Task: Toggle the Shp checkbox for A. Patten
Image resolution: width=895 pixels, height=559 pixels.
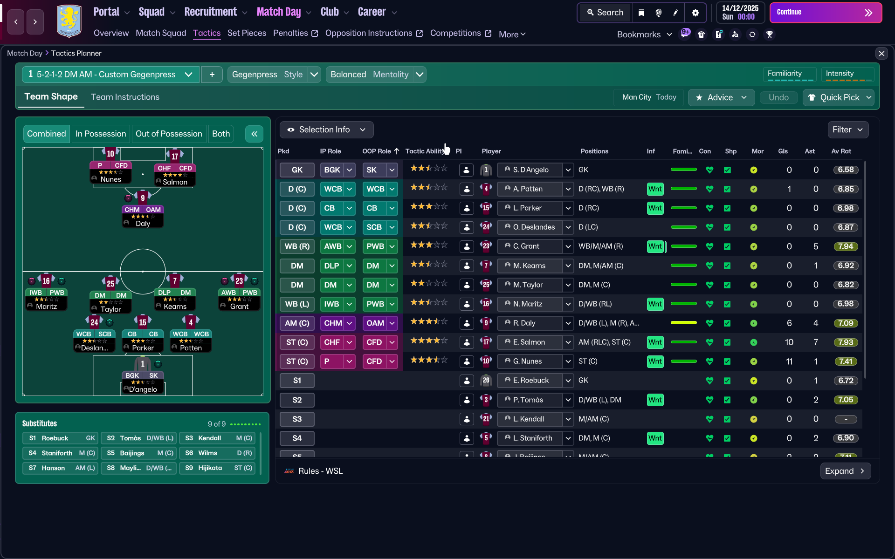Action: 727,189
